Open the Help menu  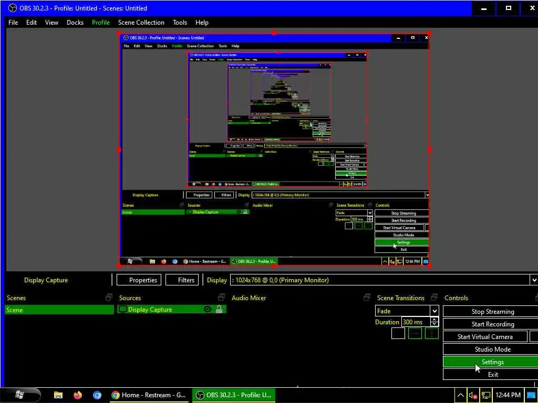pyautogui.click(x=202, y=22)
